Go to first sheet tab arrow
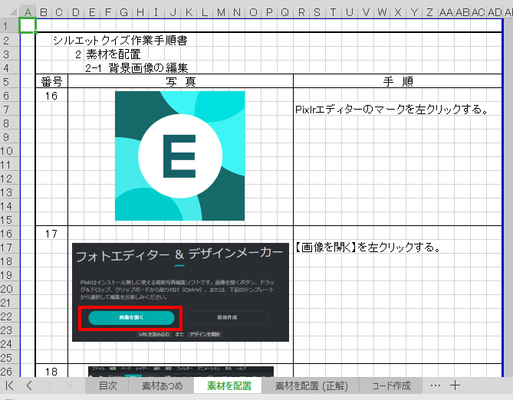 click(10, 386)
